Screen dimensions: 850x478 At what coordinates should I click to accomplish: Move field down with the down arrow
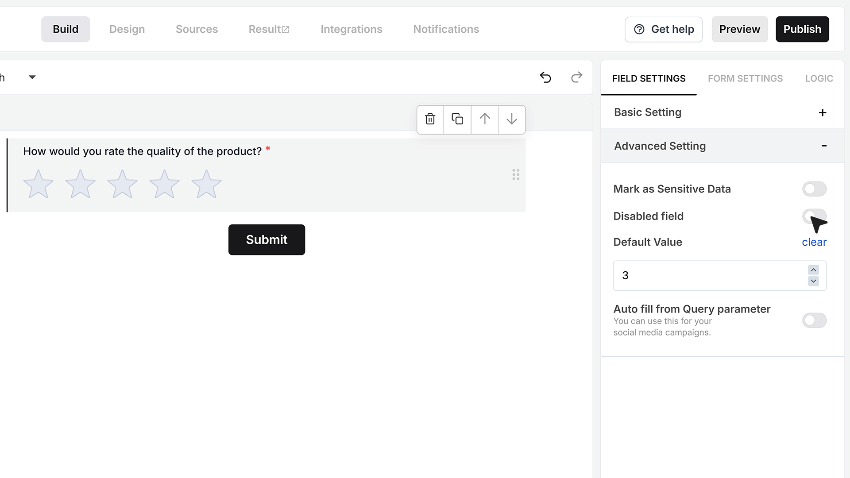pos(512,119)
